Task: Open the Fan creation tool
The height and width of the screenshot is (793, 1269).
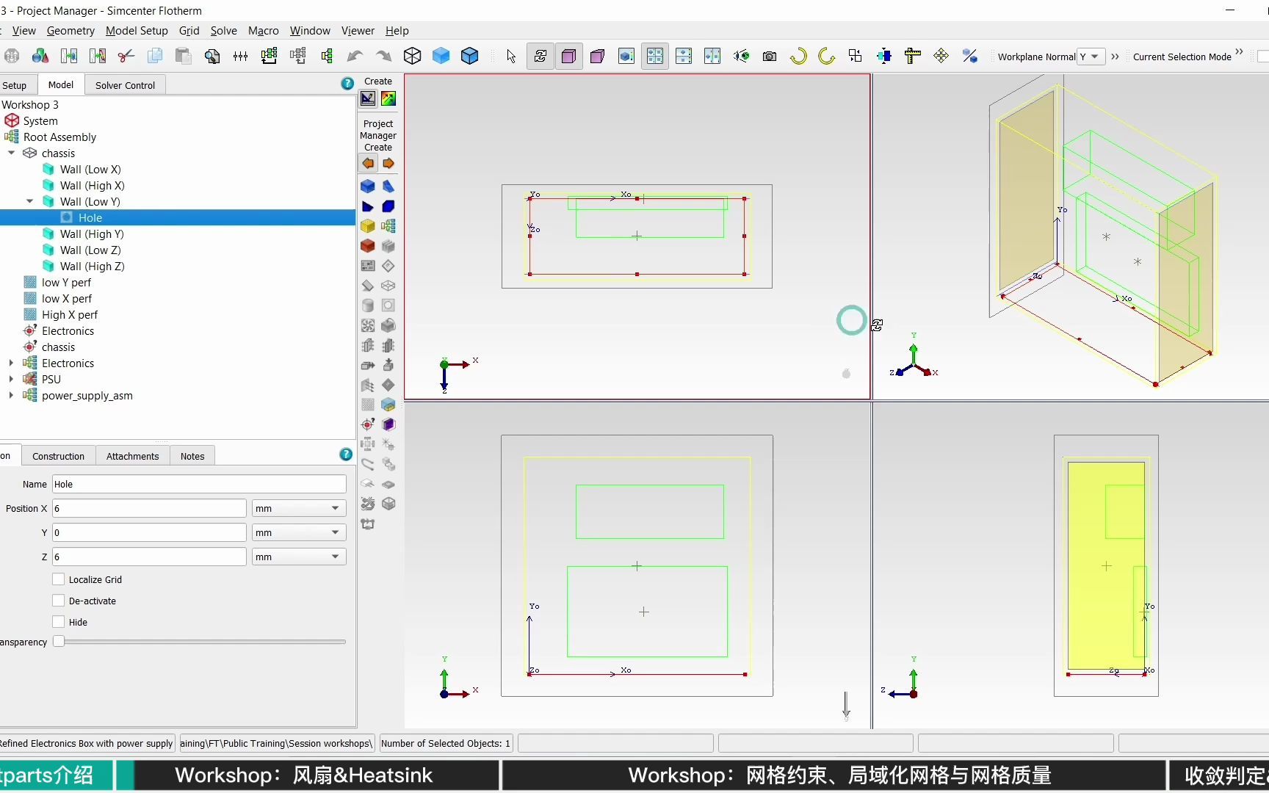Action: 368,325
